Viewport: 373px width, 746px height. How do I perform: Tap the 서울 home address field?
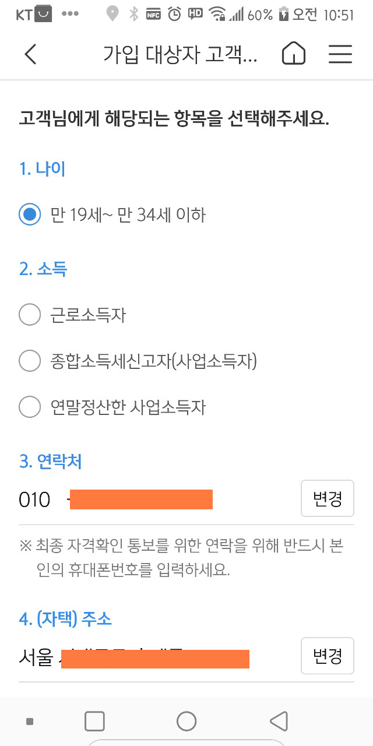click(157, 657)
